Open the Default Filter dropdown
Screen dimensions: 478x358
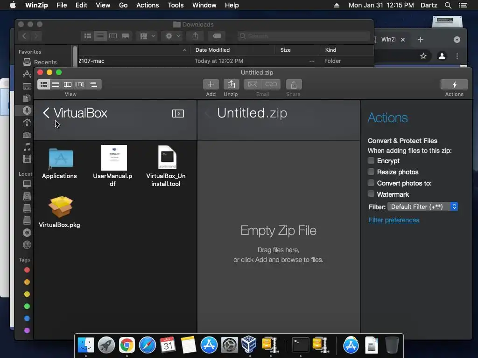(x=422, y=207)
